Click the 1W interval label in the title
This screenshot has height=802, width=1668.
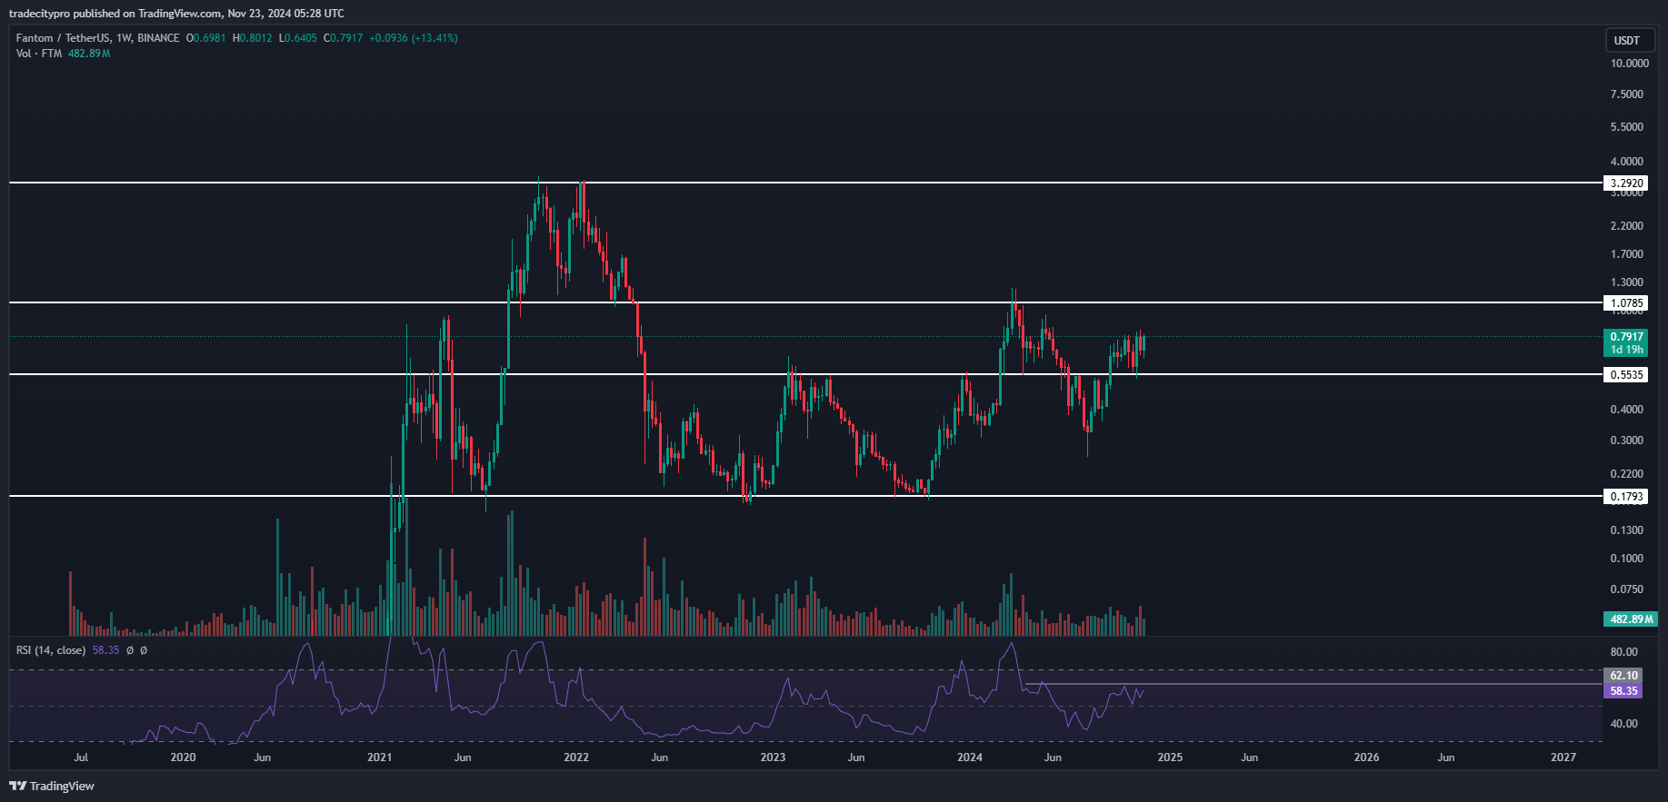pos(125,38)
